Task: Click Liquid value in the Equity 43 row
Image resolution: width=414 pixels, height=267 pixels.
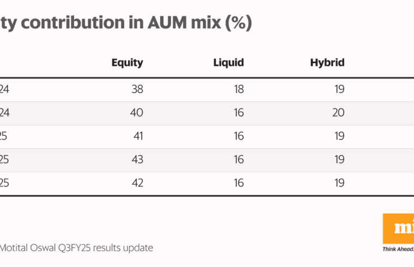Action: (238, 160)
